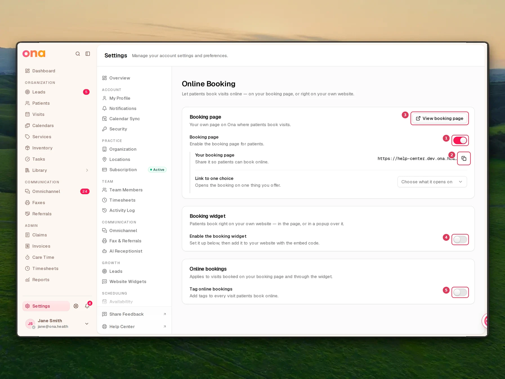Open Calendar Sync settings
This screenshot has height=379, width=505.
pos(134,119)
